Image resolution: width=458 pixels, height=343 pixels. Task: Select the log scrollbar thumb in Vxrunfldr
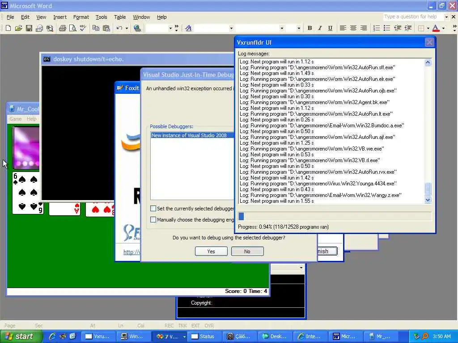click(428, 189)
